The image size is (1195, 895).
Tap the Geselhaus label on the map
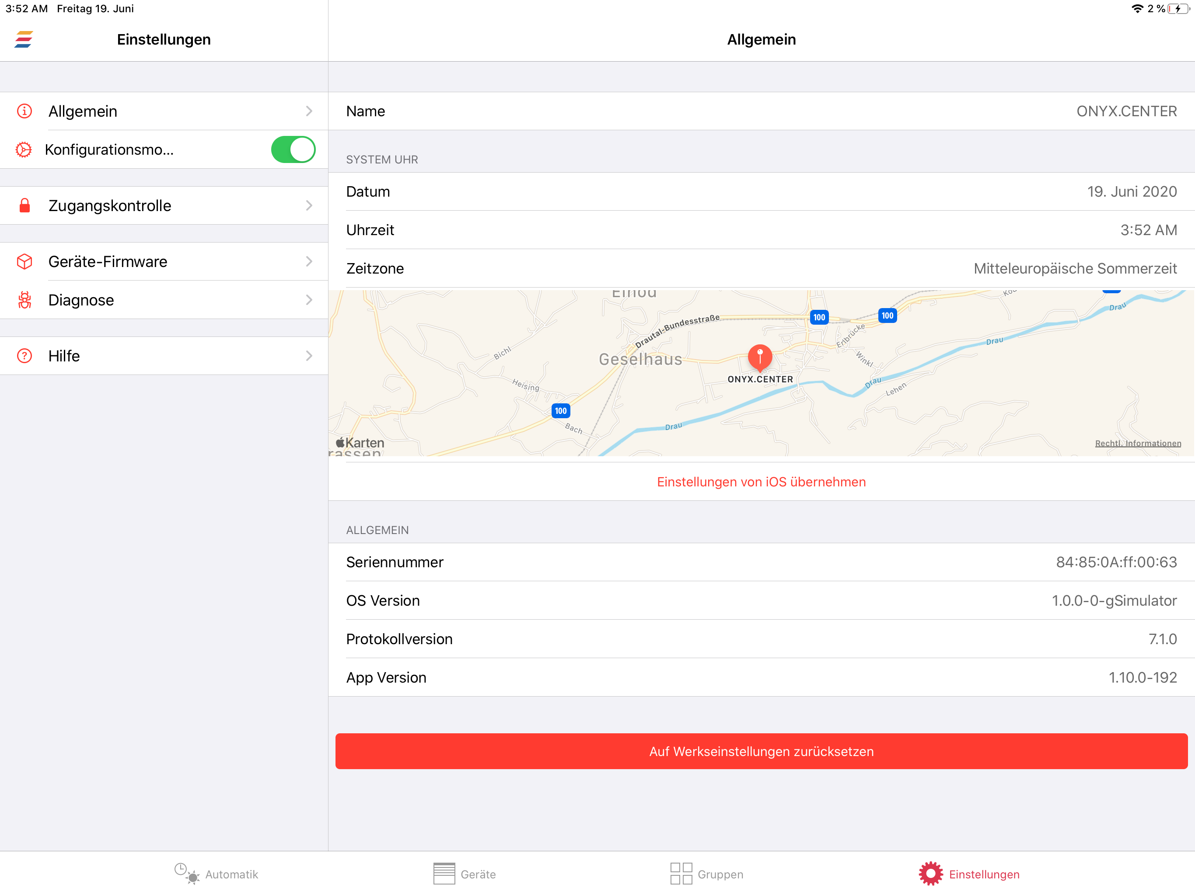[640, 360]
